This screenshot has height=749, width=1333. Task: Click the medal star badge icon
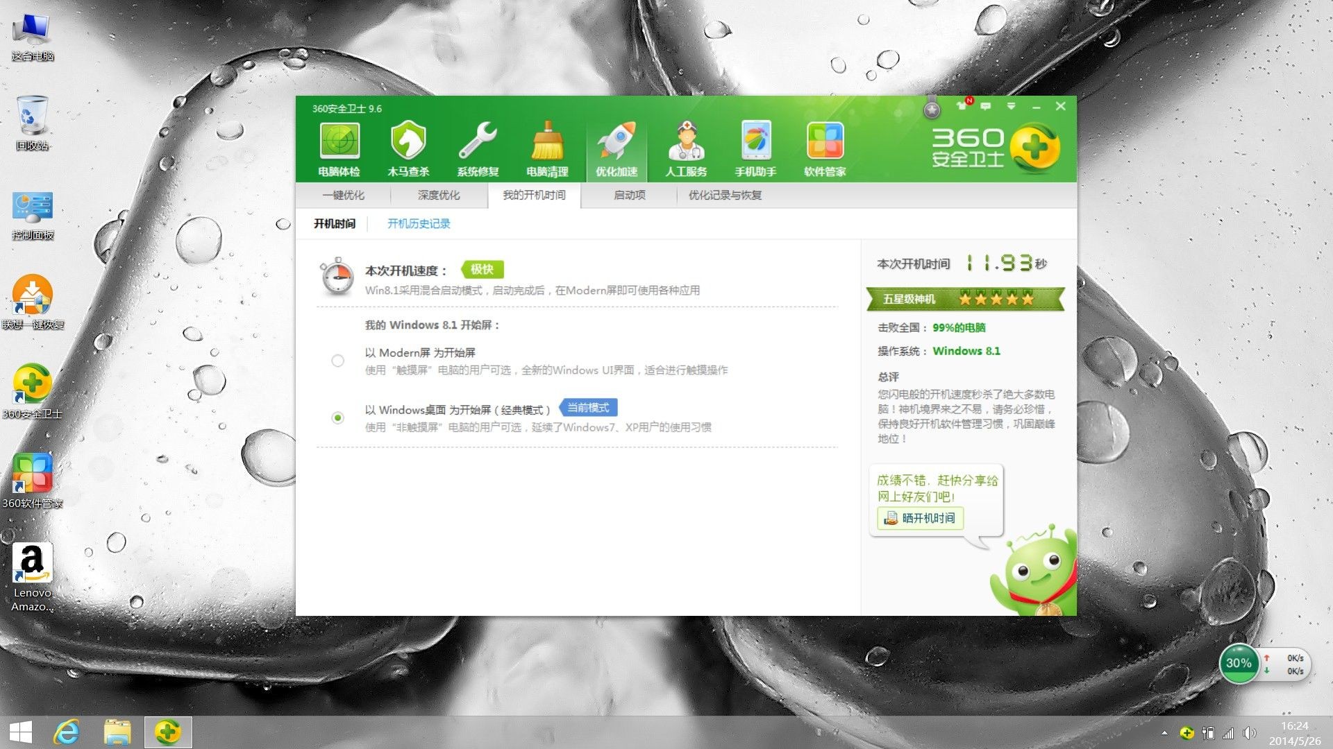click(932, 109)
